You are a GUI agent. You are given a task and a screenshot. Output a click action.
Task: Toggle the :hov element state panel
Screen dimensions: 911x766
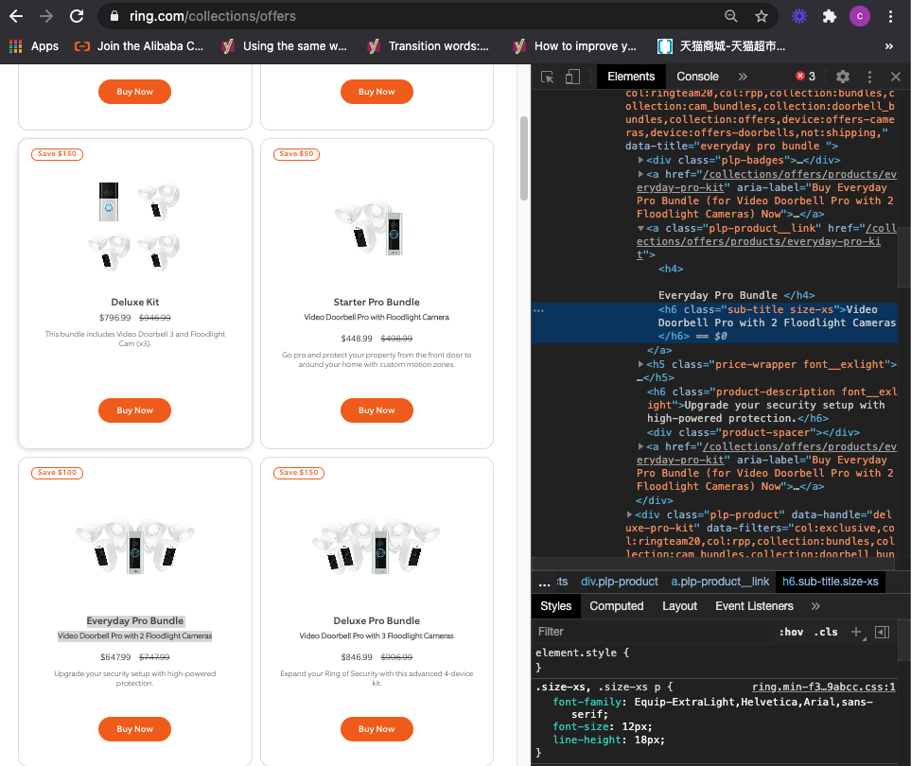[791, 632]
